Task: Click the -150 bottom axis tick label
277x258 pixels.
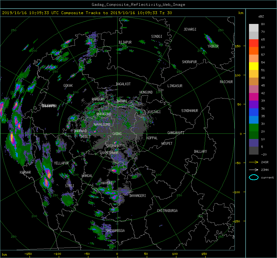Action: tap(28, 254)
